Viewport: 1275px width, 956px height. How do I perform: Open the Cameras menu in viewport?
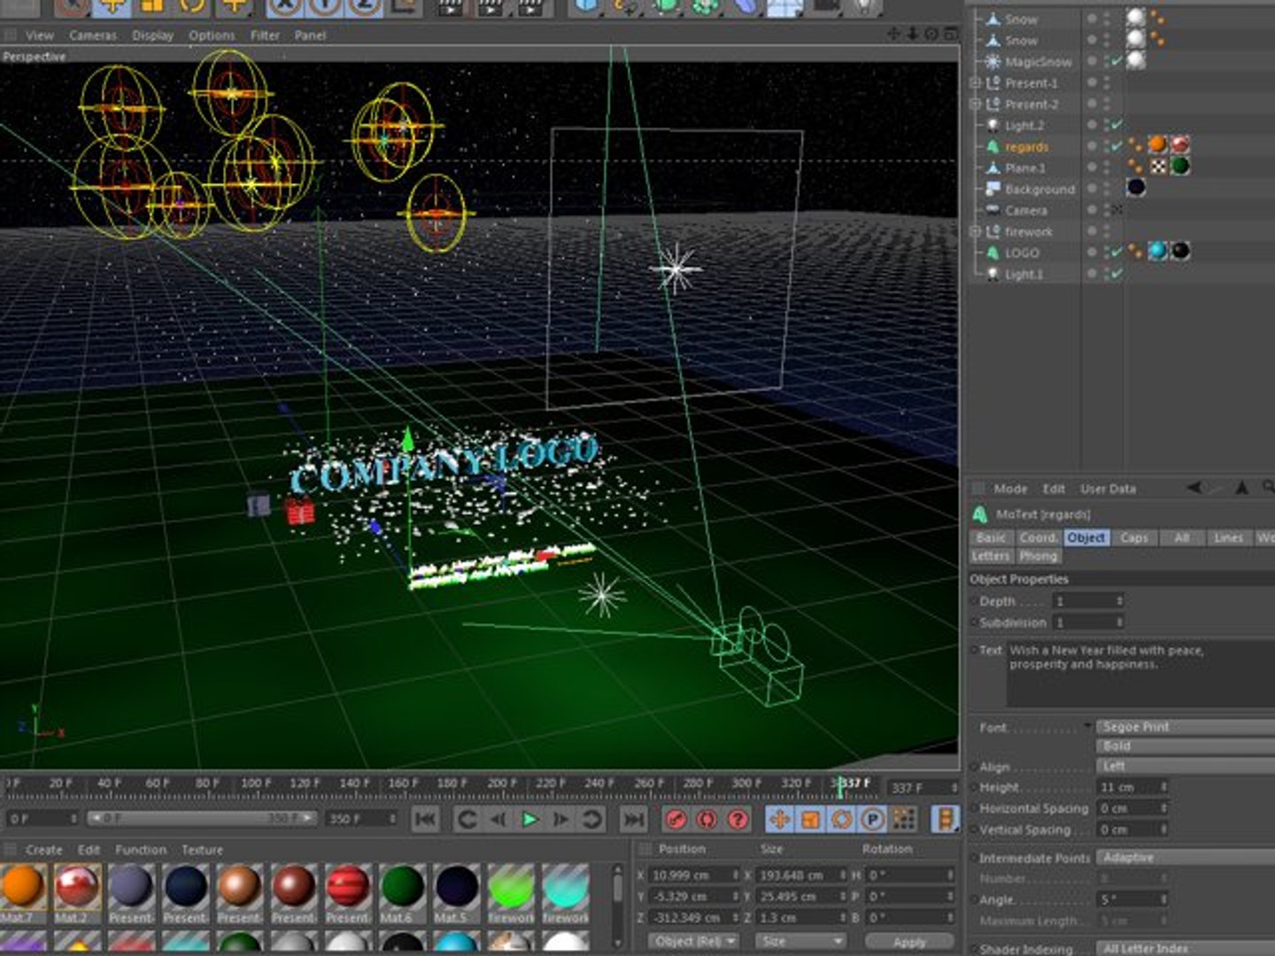(x=93, y=35)
